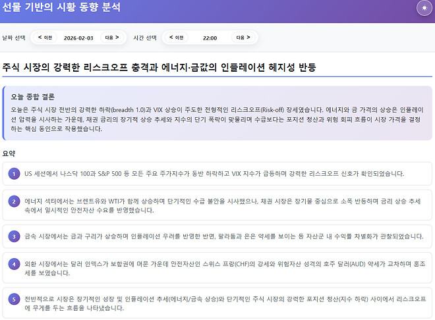Click the page title '선물 기반의 시황 동향 분석'

tap(61, 7)
